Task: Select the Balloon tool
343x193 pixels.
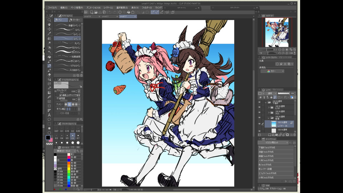Action: pos(49,119)
